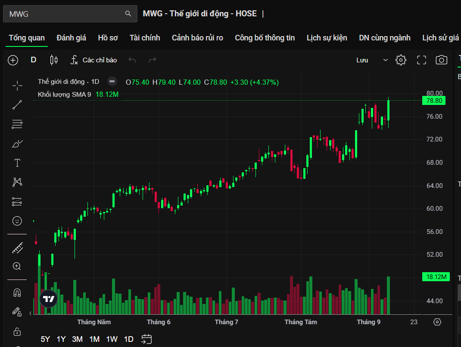Set chart range to 1Y
This screenshot has height=347, width=461.
pyautogui.click(x=61, y=339)
